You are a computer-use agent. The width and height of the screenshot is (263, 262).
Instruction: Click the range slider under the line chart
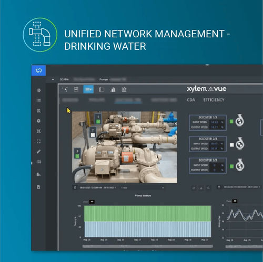click(244, 246)
